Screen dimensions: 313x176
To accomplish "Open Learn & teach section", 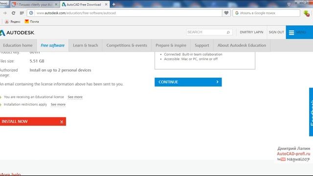I will pos(86,45).
